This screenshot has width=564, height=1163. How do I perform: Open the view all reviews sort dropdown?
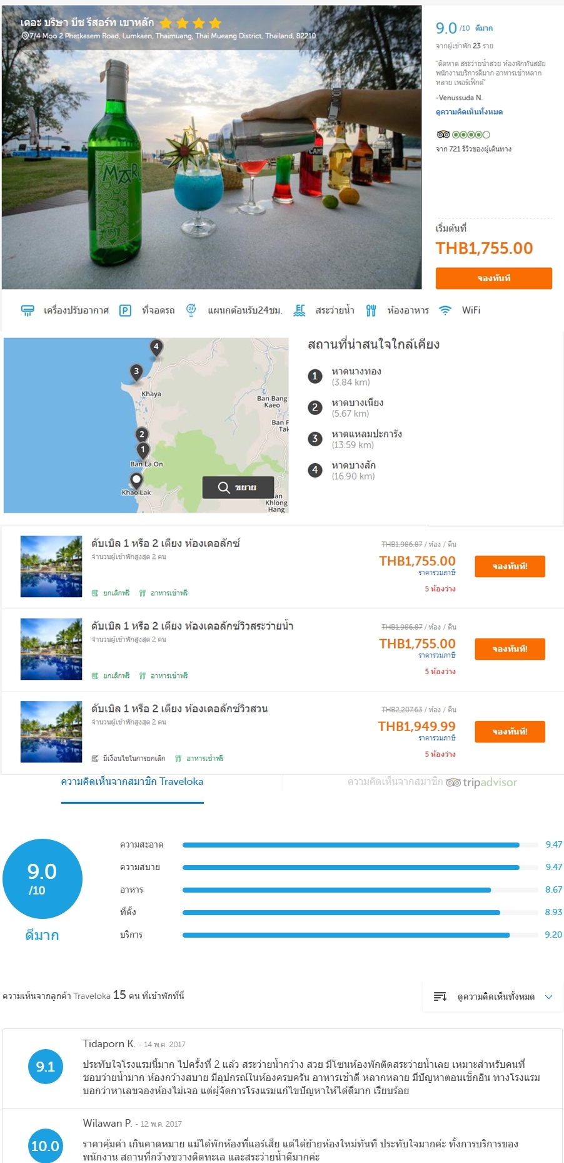492,996
